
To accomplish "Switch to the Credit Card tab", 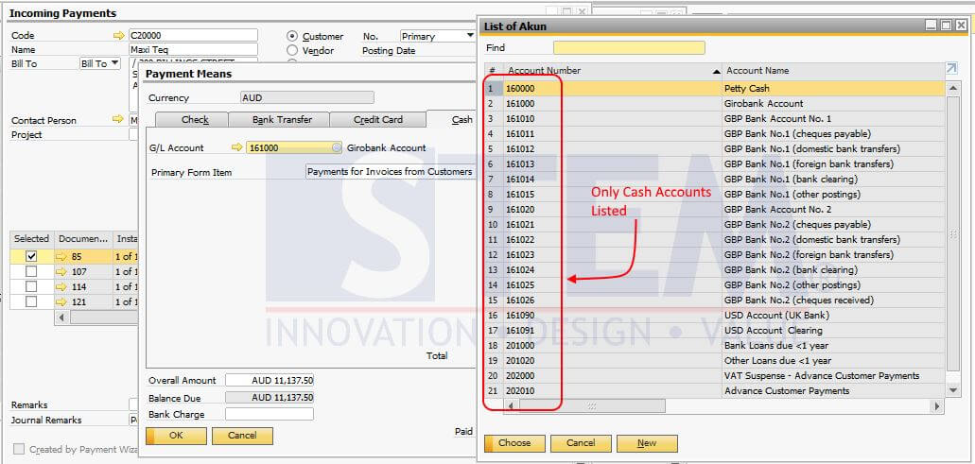I will click(x=378, y=119).
